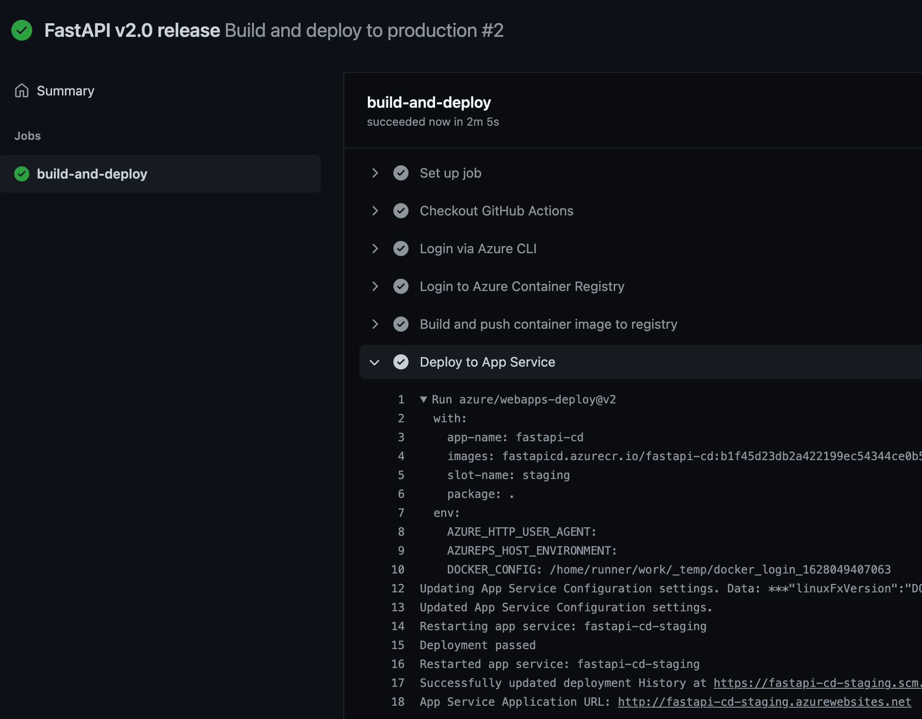Open the fastapi-cd-staging.azurewebsites.net URL link
This screenshot has width=922, height=719.
764,702
